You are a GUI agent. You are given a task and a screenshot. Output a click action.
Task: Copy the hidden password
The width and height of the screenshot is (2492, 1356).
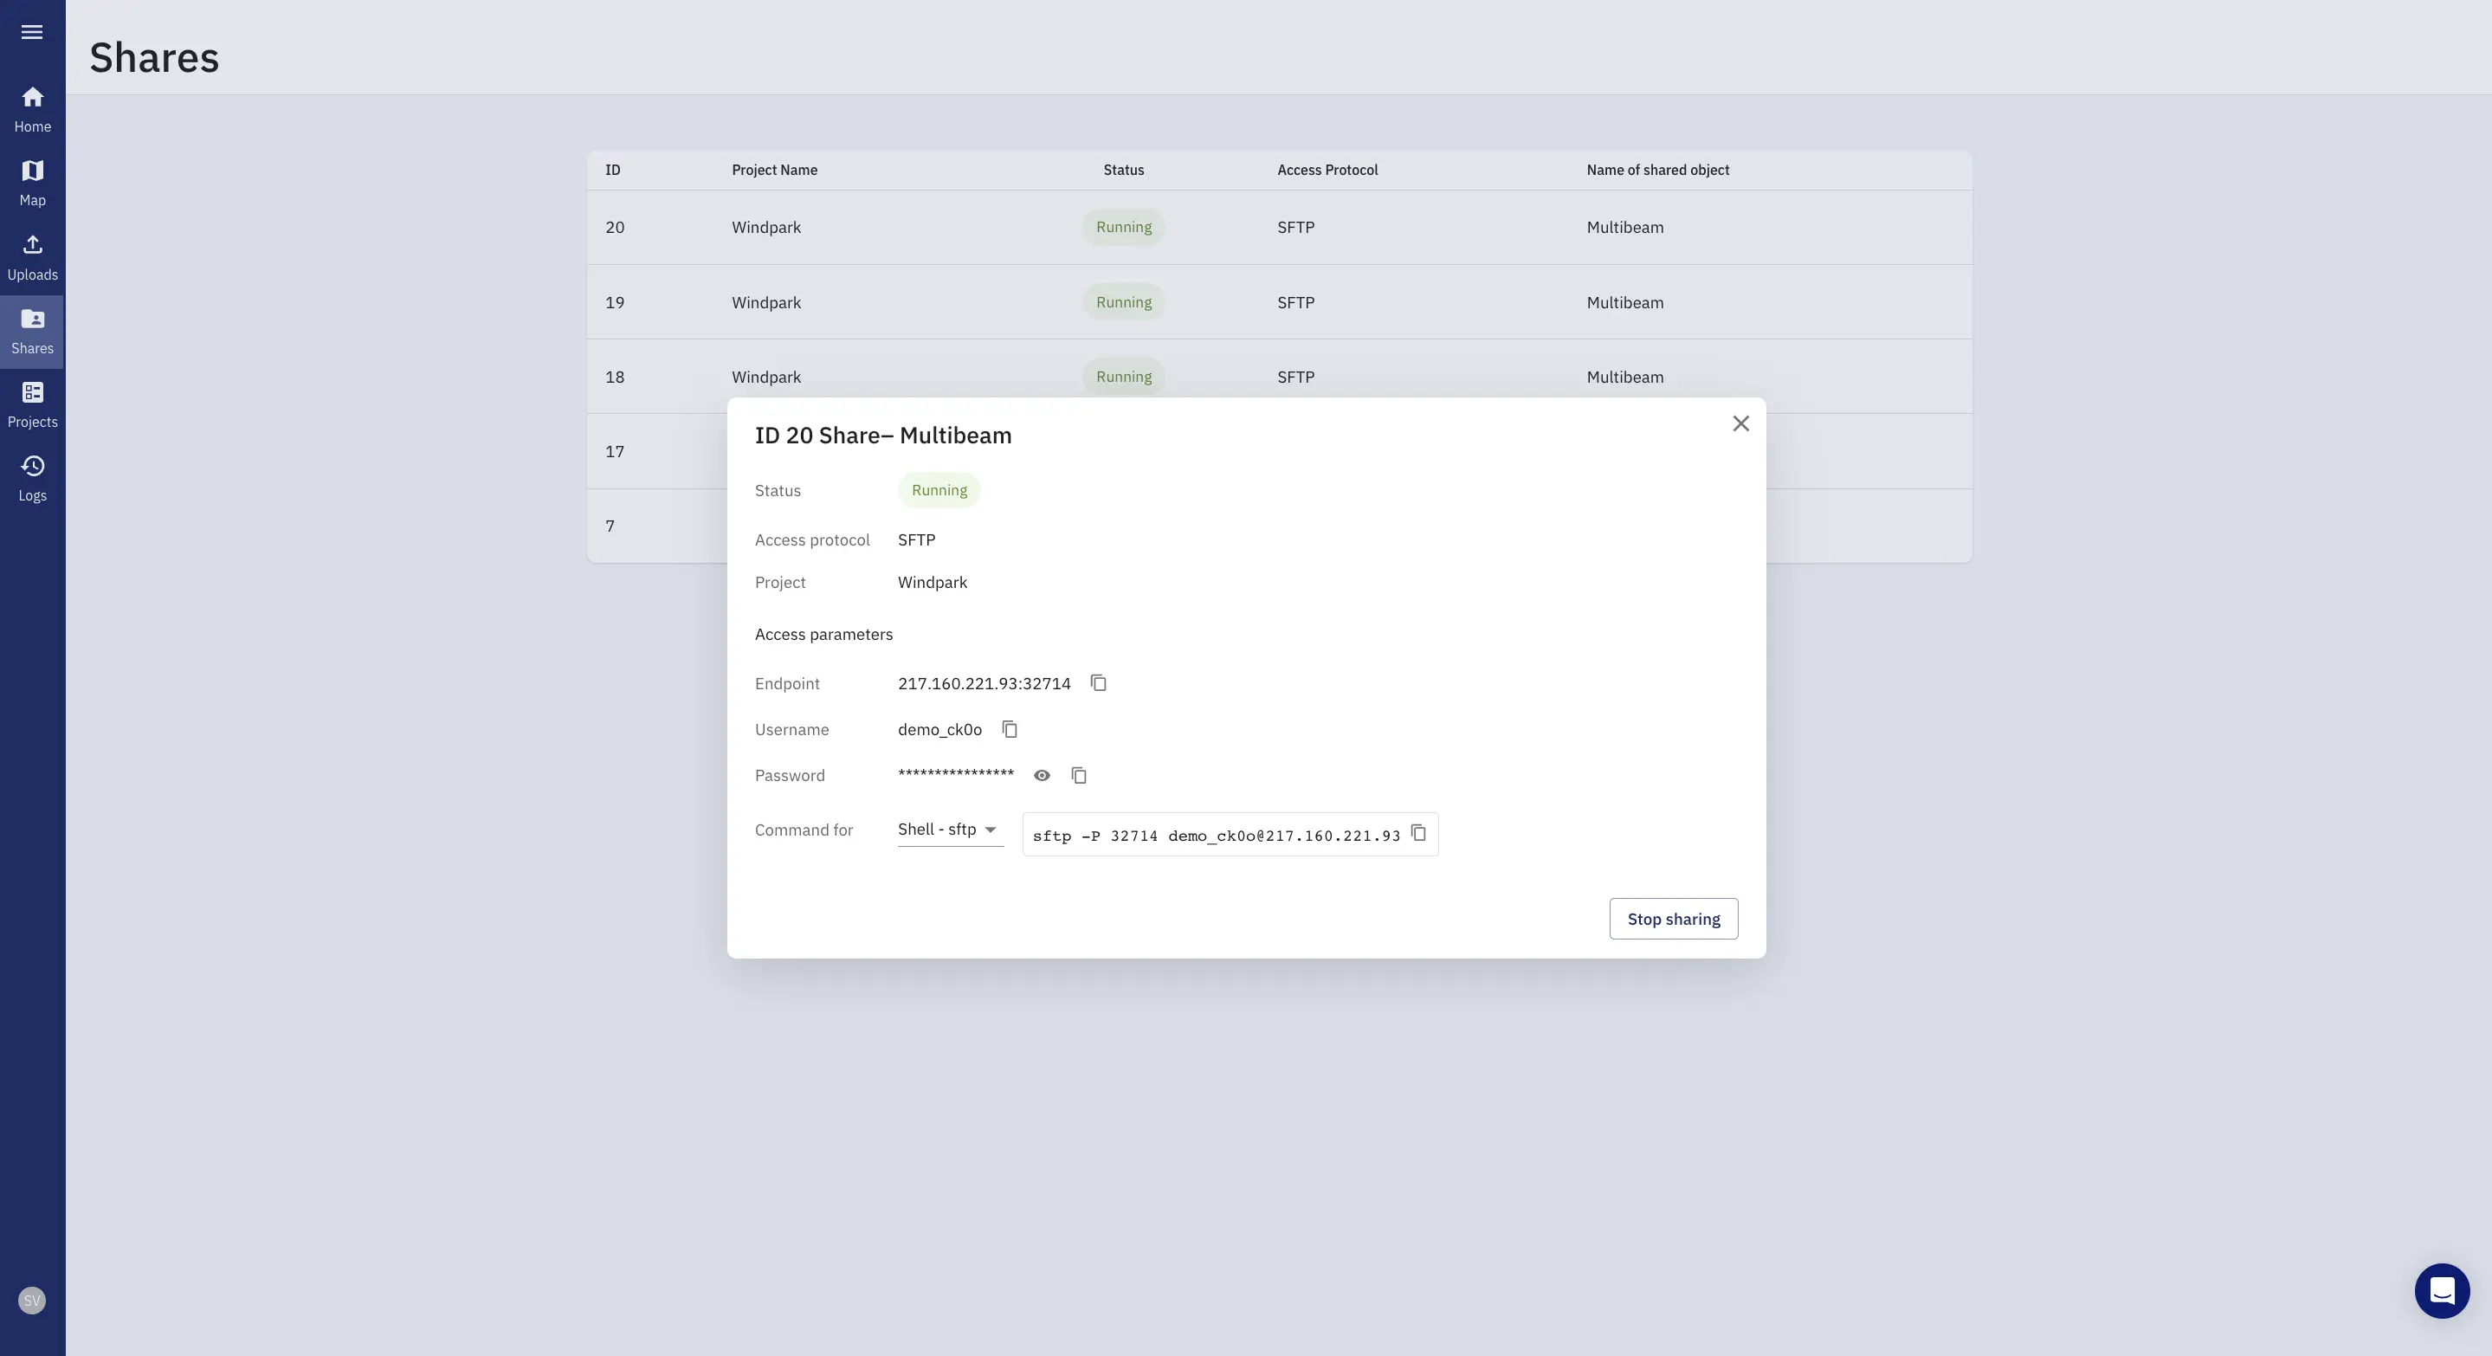pos(1079,776)
